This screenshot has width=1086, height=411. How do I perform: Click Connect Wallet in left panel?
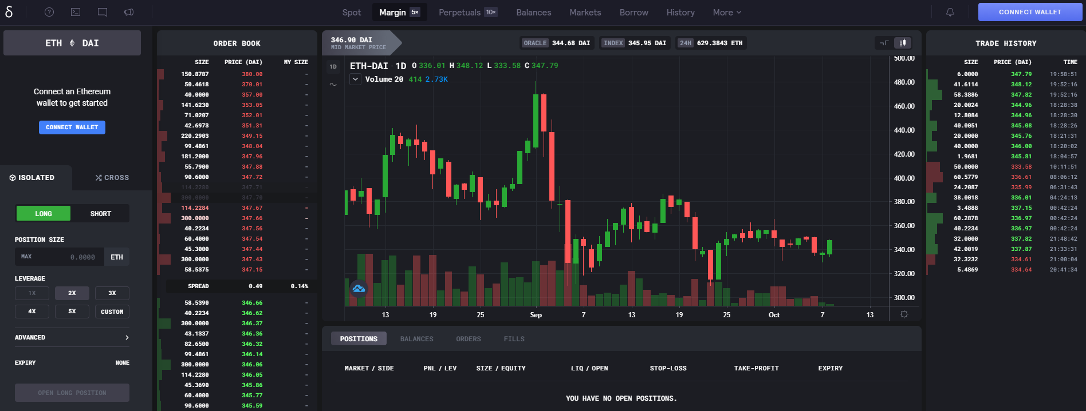click(x=72, y=127)
